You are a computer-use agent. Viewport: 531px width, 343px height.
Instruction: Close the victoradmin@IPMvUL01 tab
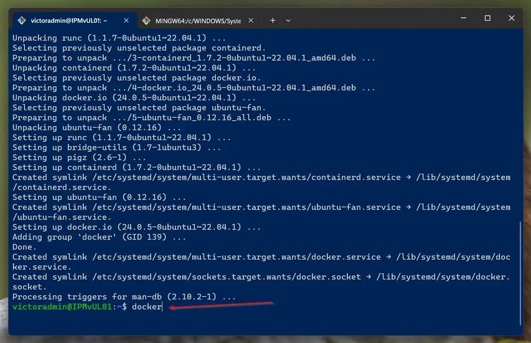[127, 20]
